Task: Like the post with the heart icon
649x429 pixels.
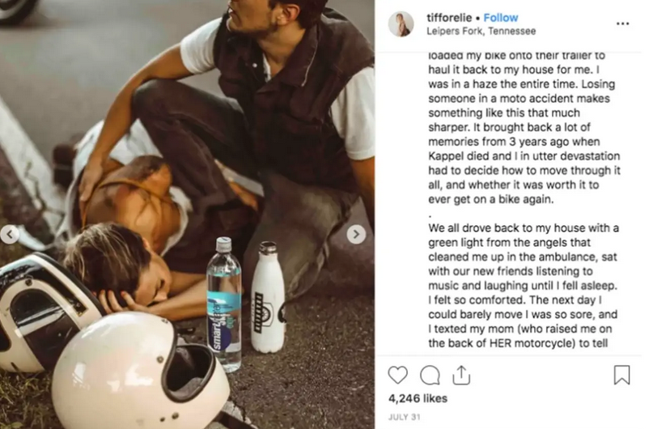Action: tap(398, 375)
